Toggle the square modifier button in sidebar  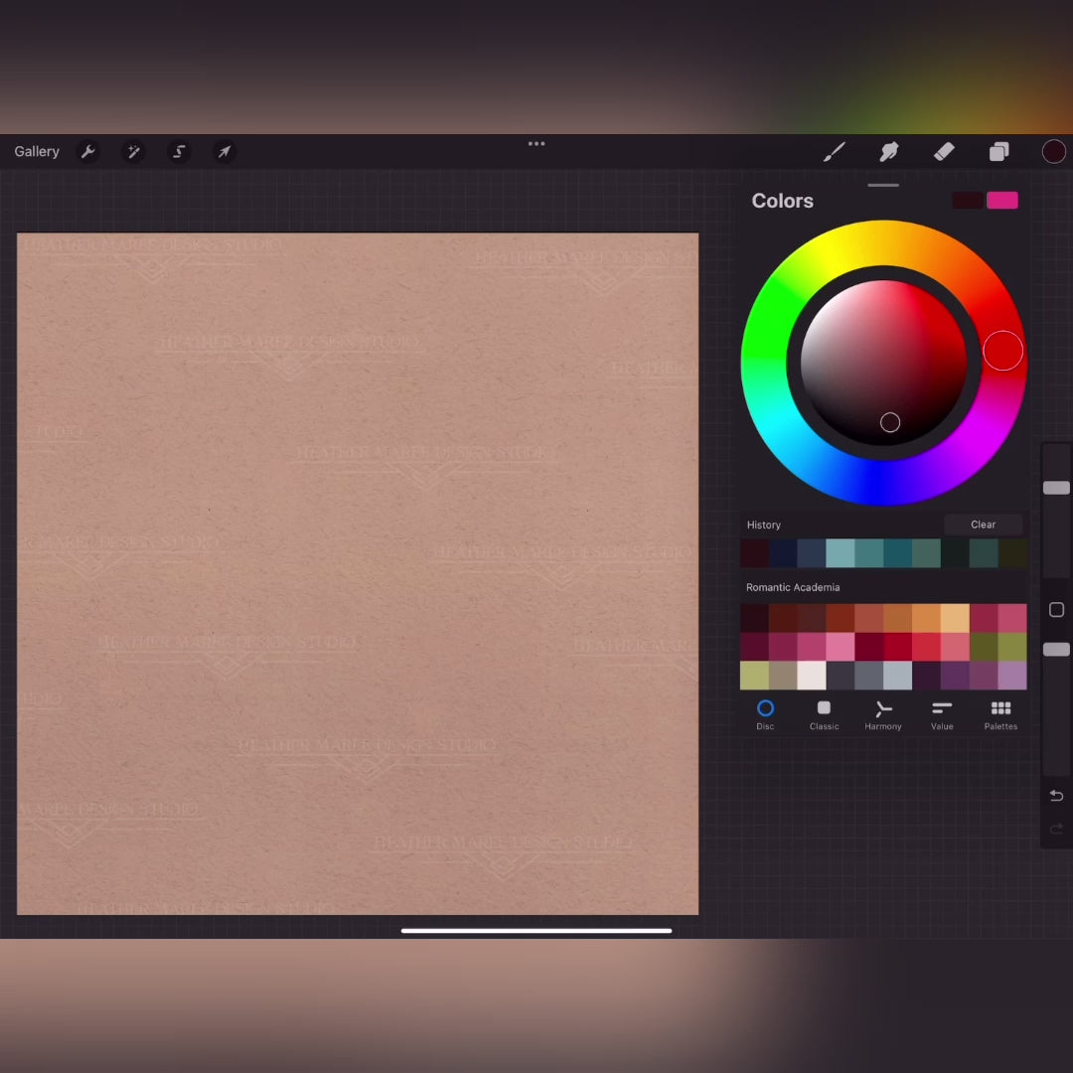pyautogui.click(x=1056, y=610)
